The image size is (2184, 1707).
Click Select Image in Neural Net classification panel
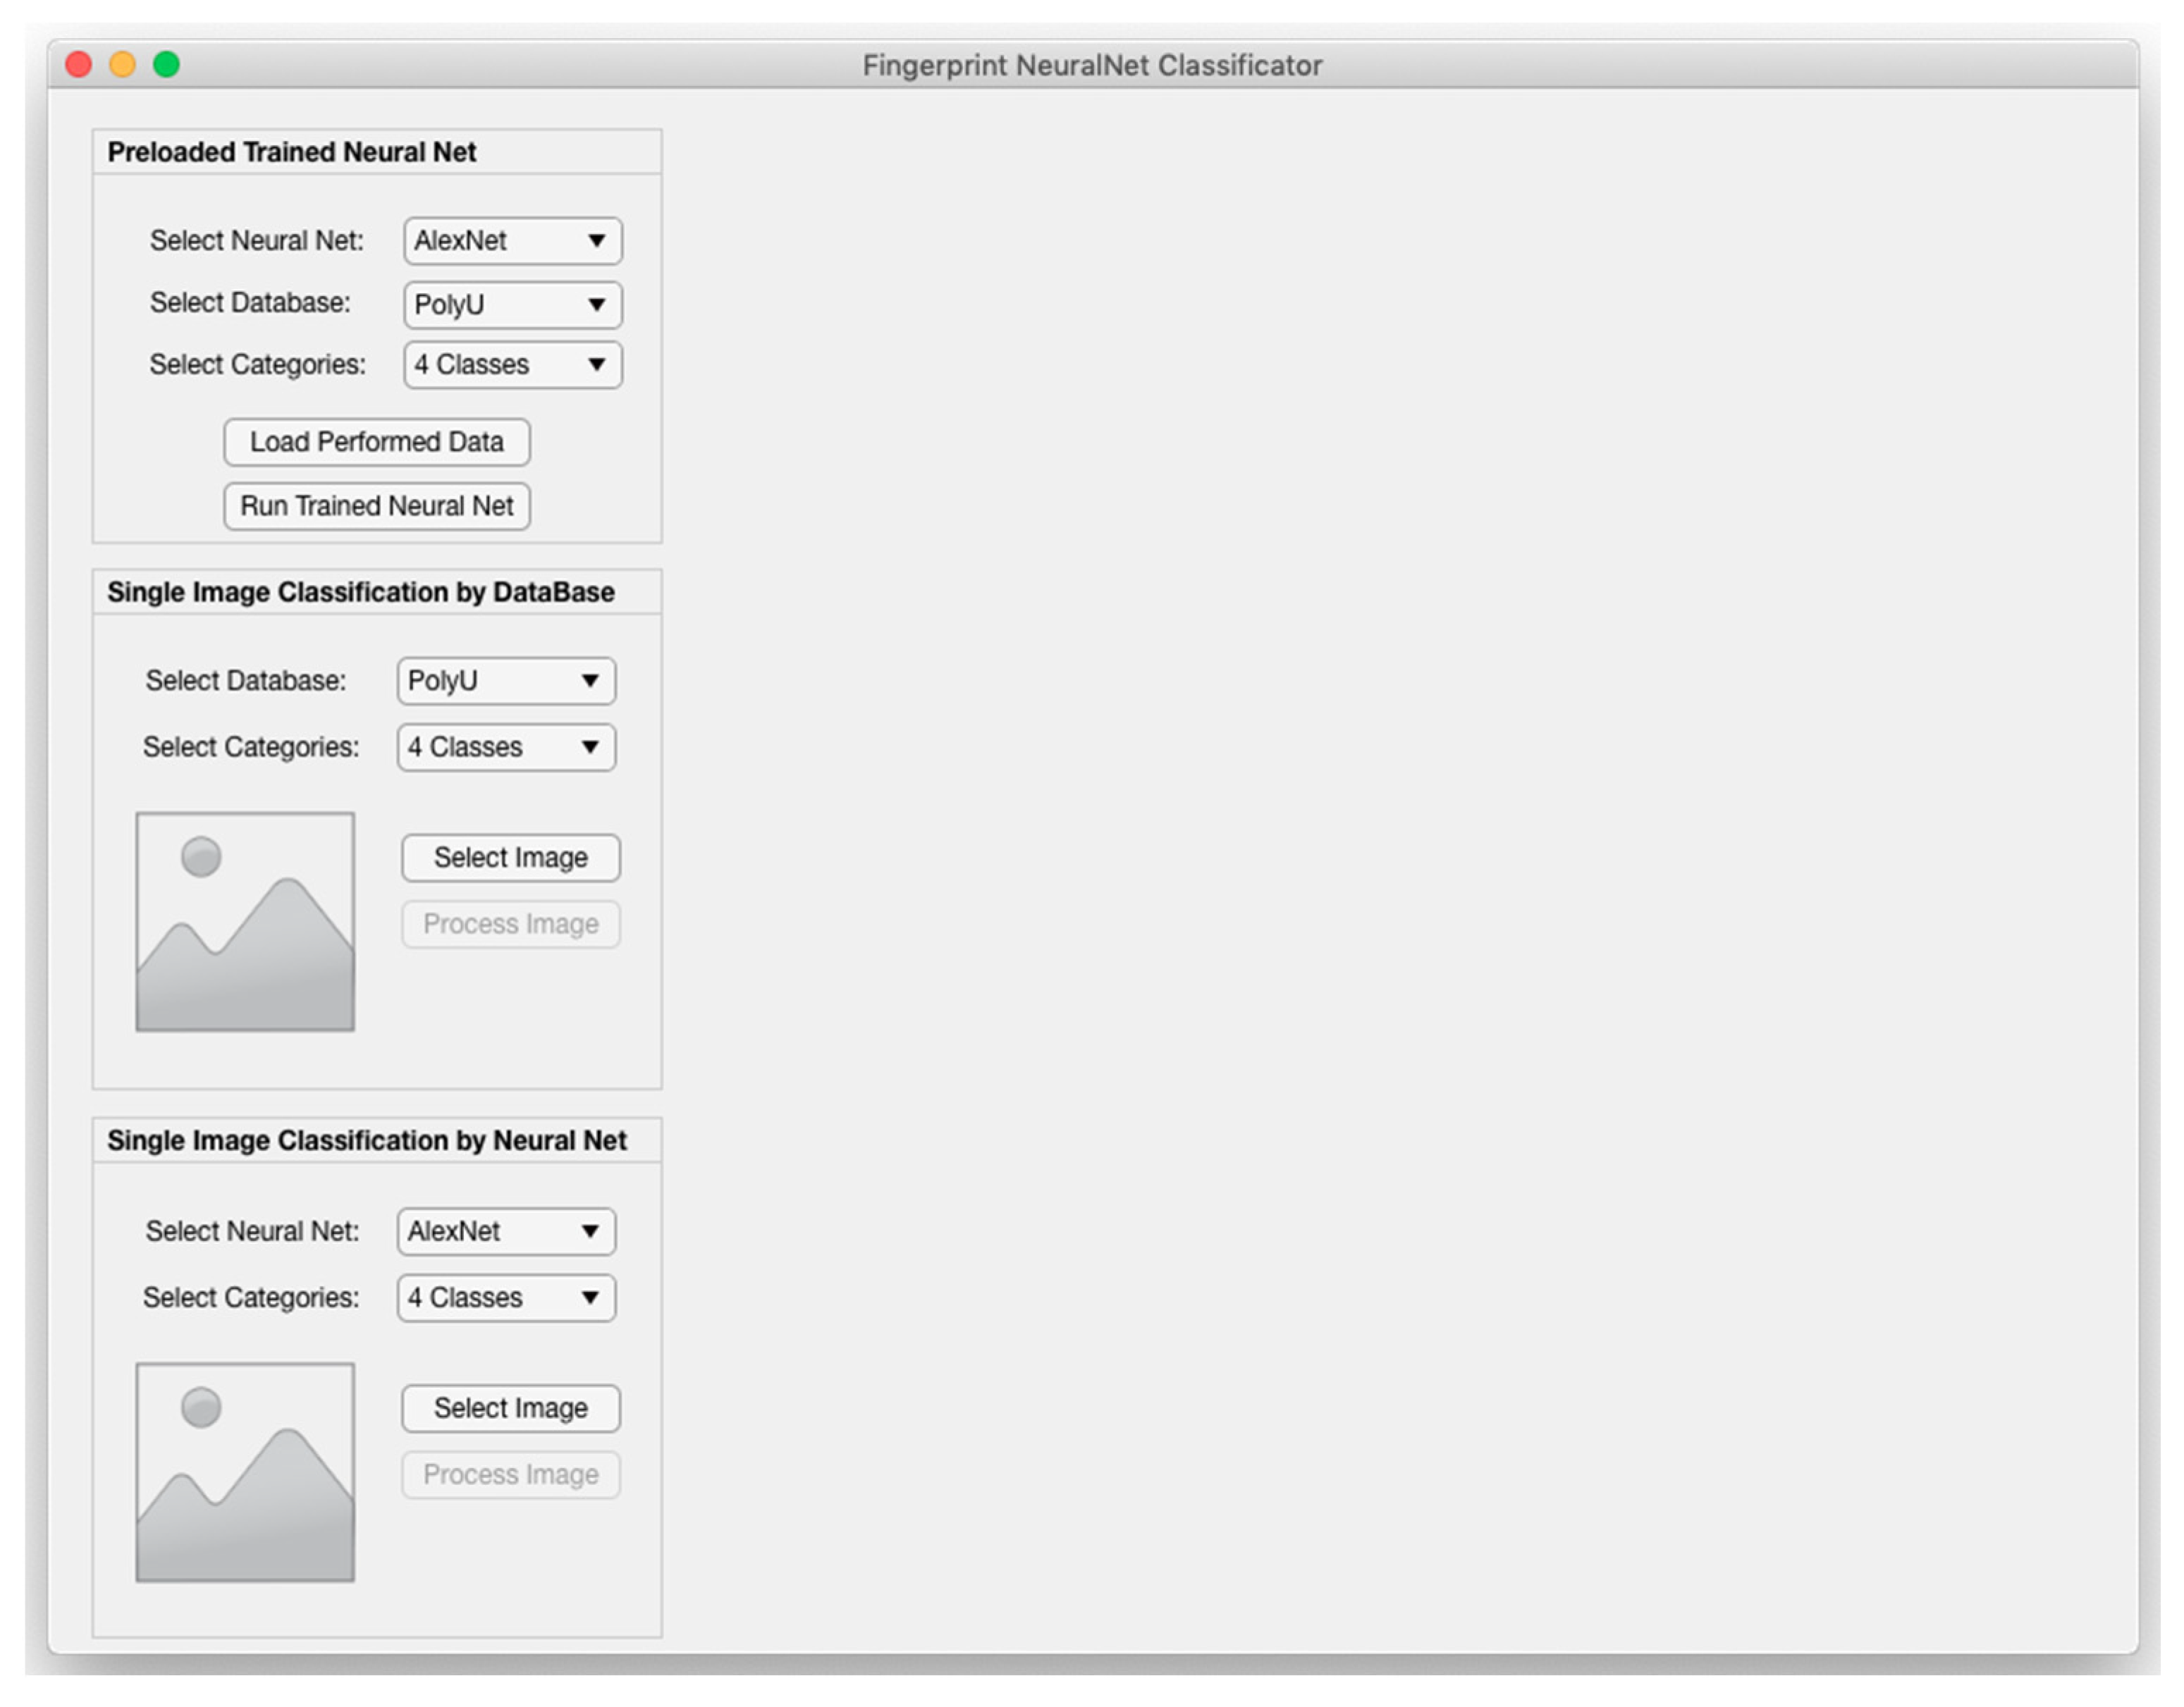coord(510,1408)
